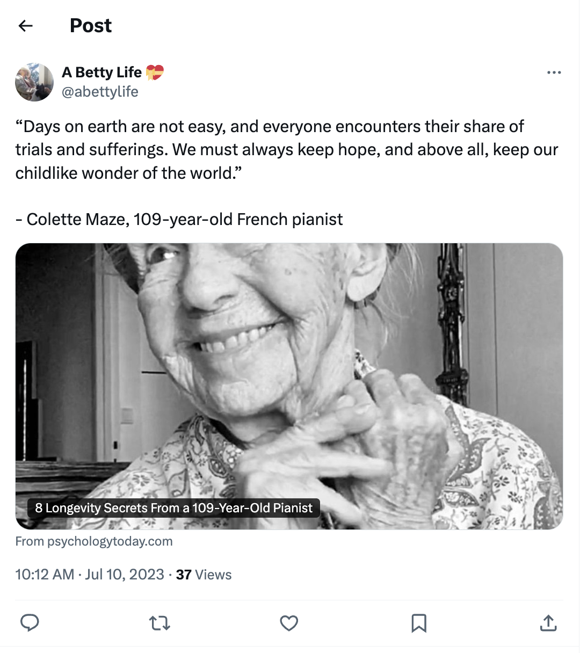Click the display name 'A Betty Life'
Screen dimensions: 580x653
tap(102, 72)
